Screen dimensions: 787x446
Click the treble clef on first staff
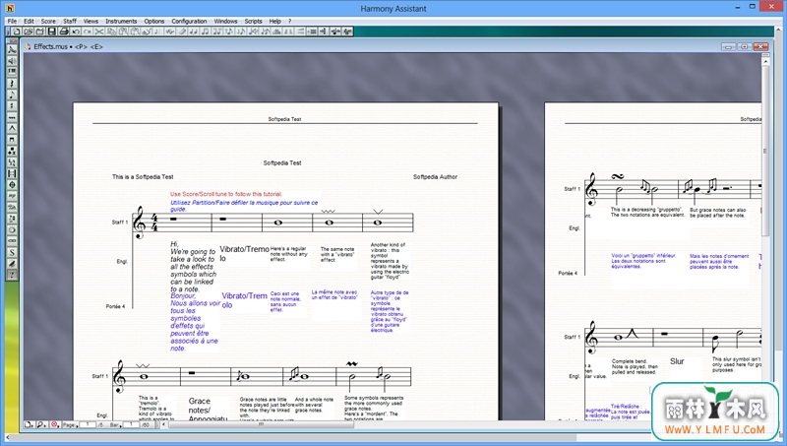click(139, 223)
